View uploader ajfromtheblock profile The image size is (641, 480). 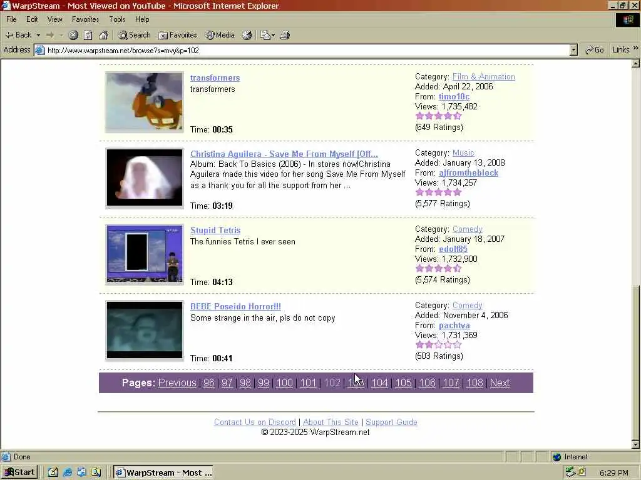click(x=468, y=173)
